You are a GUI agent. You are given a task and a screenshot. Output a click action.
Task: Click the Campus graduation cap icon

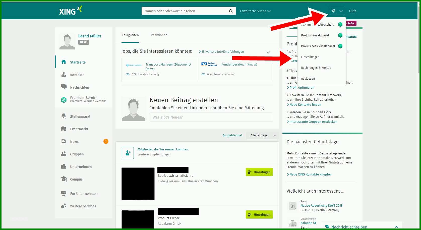pos(64,179)
